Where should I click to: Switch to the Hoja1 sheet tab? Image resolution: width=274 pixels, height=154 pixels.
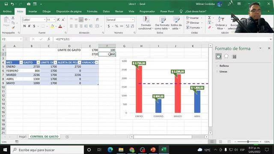(x=23, y=137)
